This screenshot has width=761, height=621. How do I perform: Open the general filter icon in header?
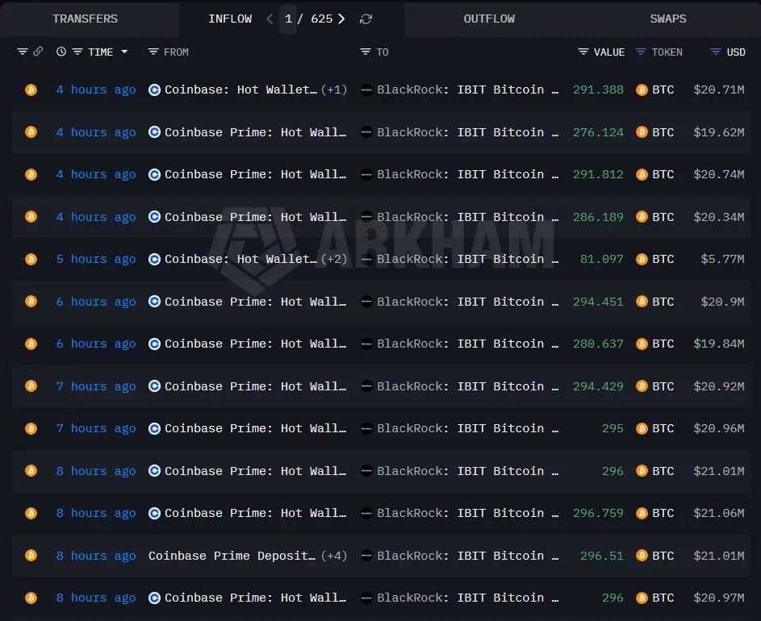23,52
